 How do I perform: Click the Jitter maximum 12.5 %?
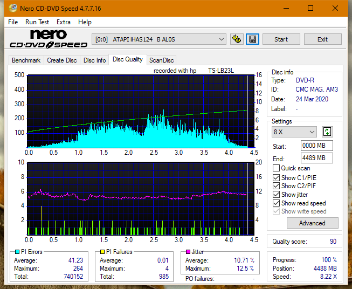[246, 269]
